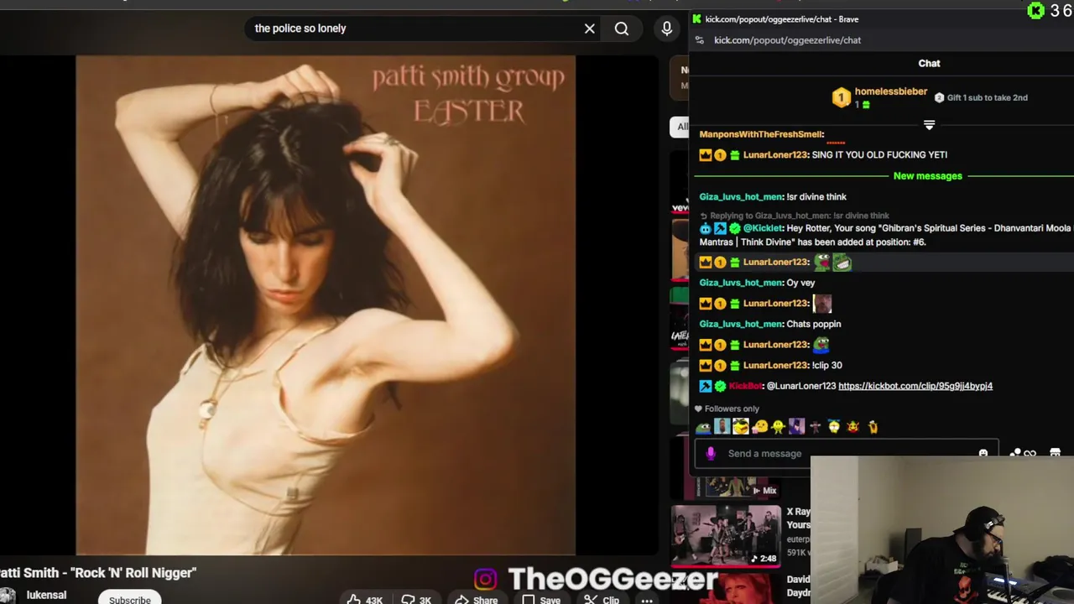
Task: Open site info icon beside kick.com address
Action: point(700,40)
